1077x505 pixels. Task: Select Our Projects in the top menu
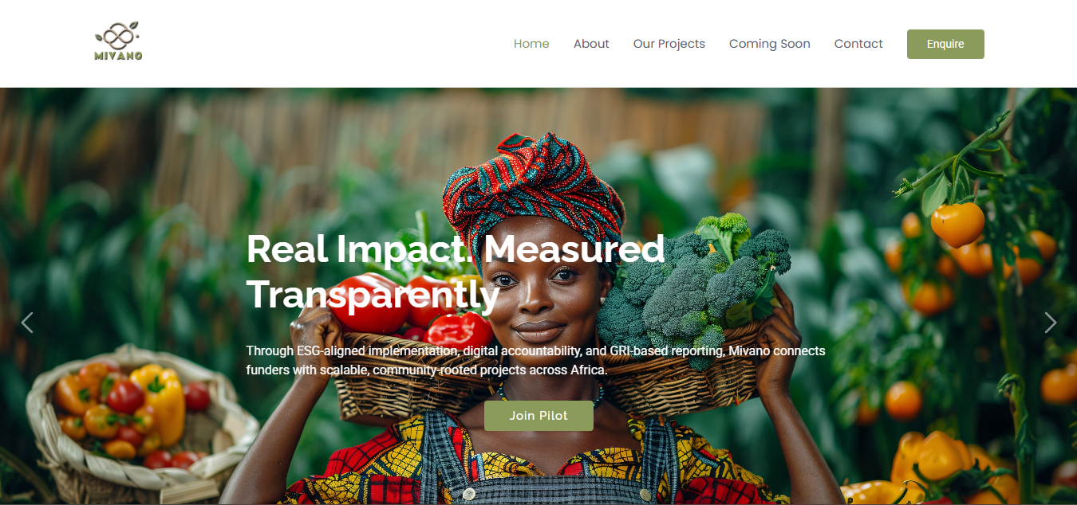click(669, 44)
